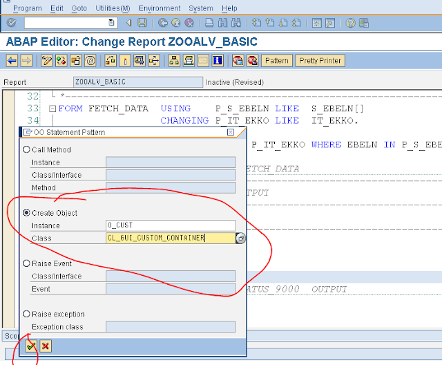This screenshot has width=442, height=365.
Task: Click the Pattern button
Action: pos(277,61)
